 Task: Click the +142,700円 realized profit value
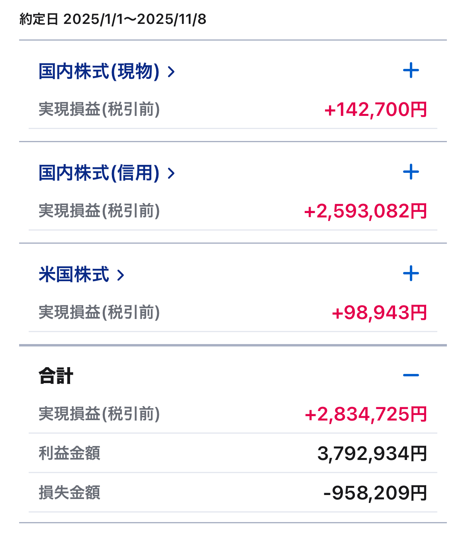click(376, 110)
